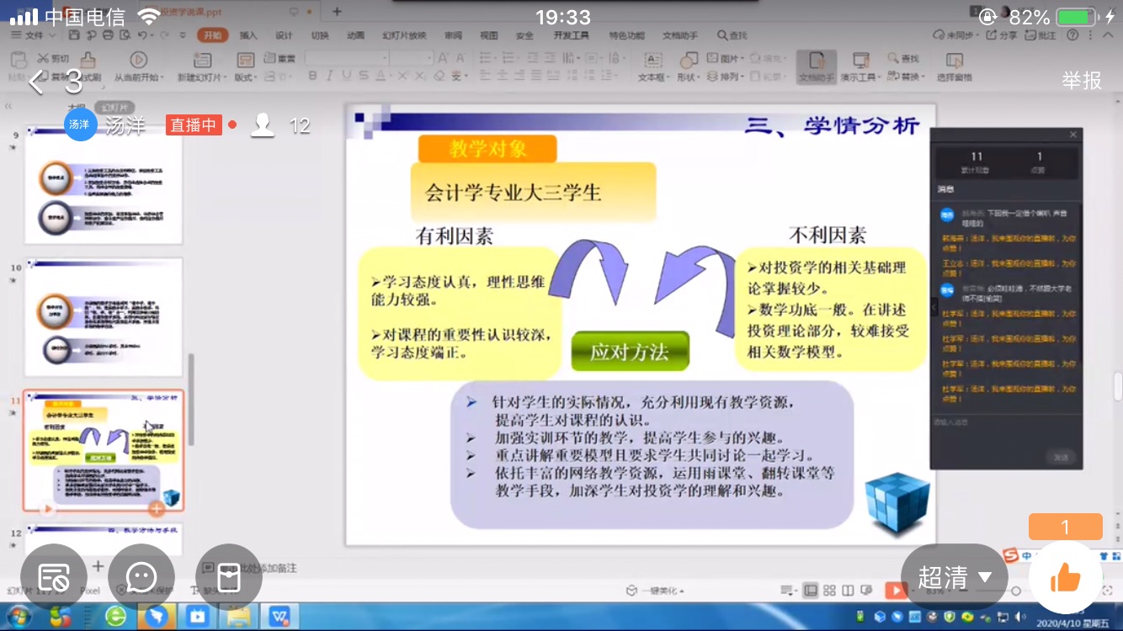Click the 新建幻灯片 new slide icon

pos(201,61)
